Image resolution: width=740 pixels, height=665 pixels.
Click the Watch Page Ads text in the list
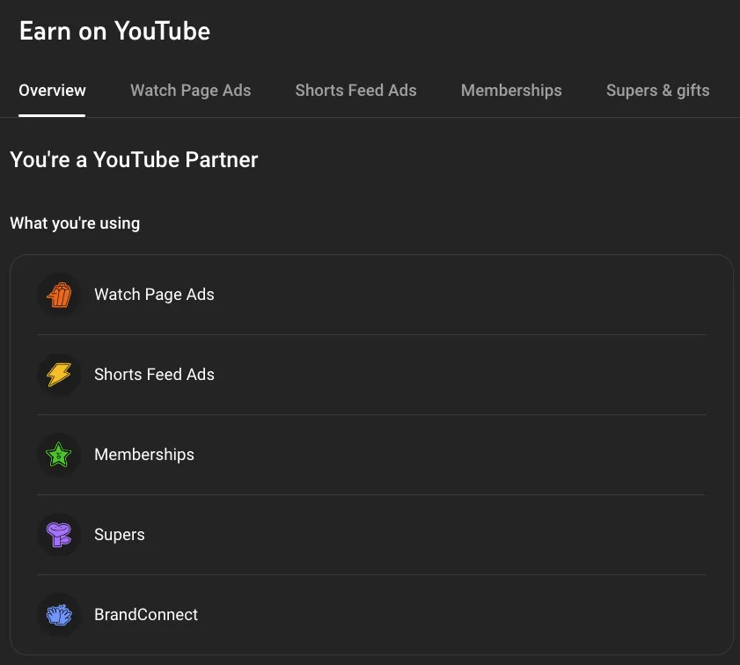click(x=154, y=295)
